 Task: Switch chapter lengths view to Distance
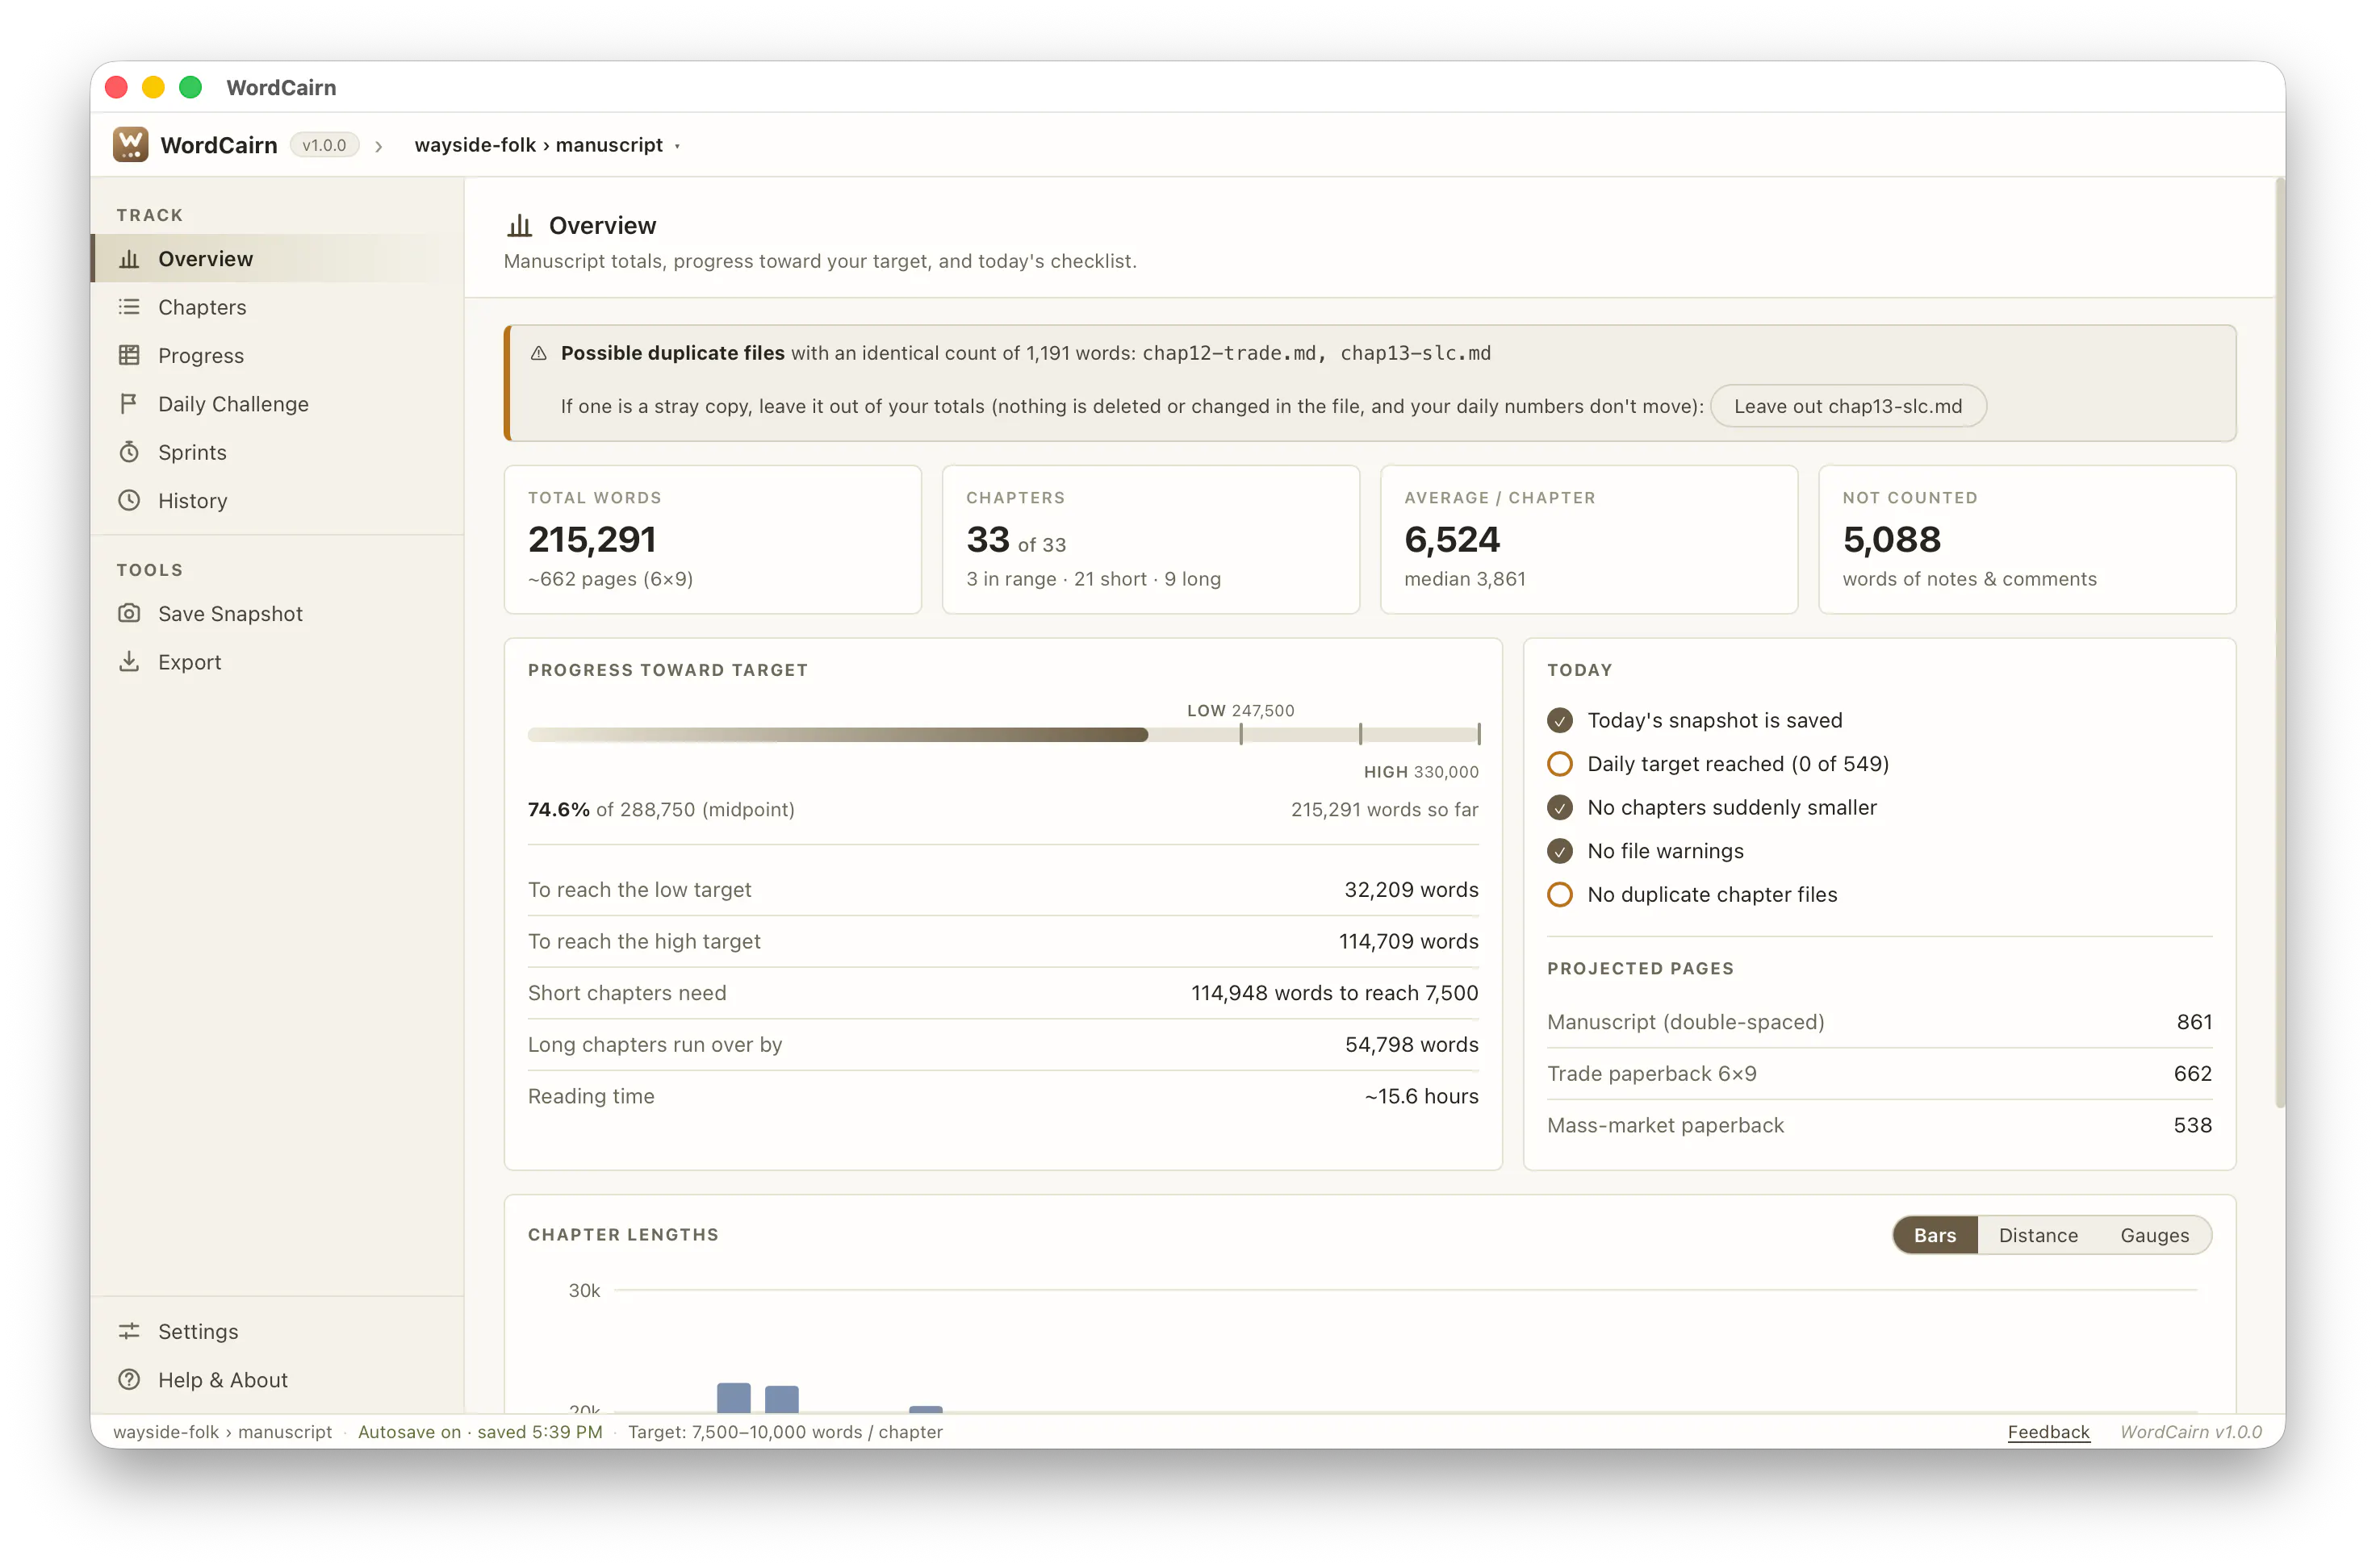coord(2038,1235)
